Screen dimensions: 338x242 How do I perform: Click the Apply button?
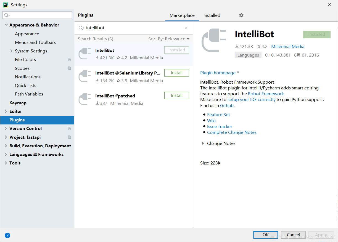click(x=321, y=235)
